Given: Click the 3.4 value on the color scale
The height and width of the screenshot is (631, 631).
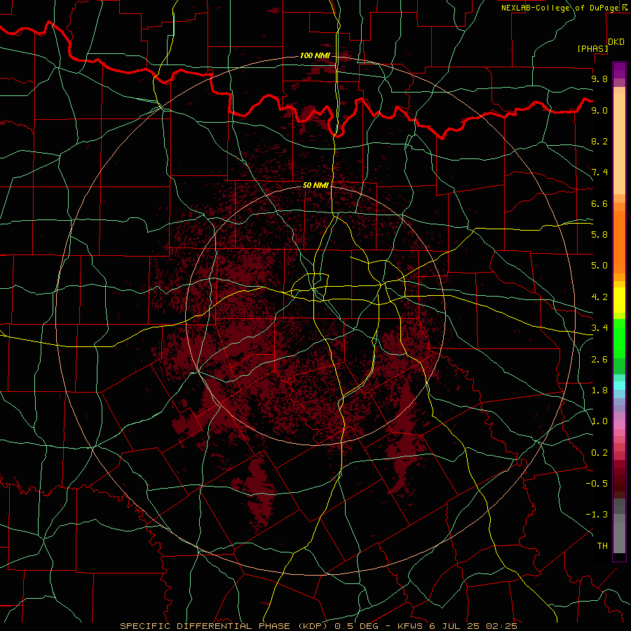Looking at the screenshot, I should coord(599,328).
